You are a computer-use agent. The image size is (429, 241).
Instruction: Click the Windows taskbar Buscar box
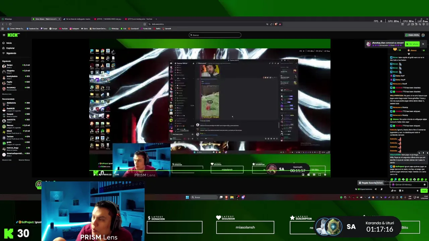coord(204,197)
